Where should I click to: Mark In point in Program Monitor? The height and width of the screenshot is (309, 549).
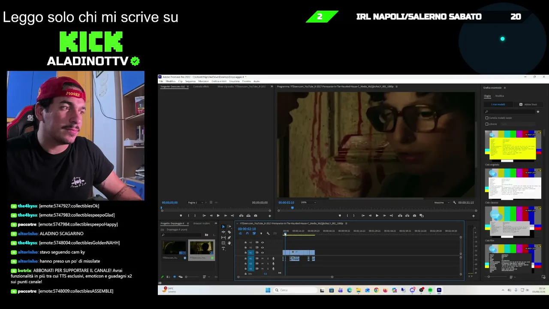coord(347,215)
